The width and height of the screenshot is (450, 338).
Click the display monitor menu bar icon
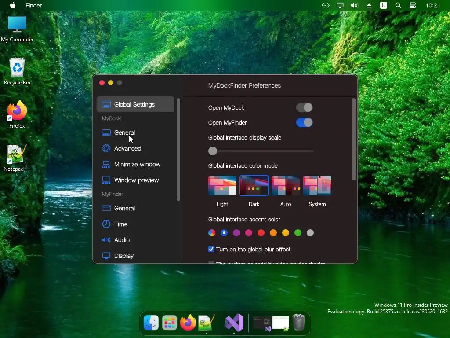(340, 5)
